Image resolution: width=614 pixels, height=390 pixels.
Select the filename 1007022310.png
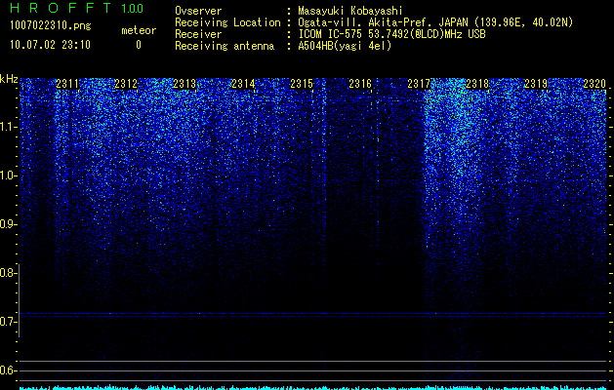[51, 26]
